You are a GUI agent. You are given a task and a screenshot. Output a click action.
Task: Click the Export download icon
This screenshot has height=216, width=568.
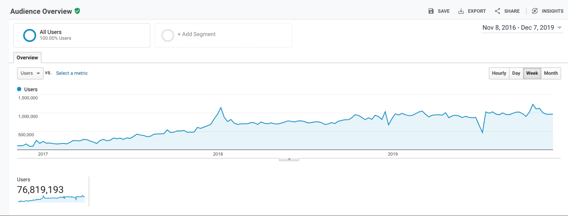point(461,11)
